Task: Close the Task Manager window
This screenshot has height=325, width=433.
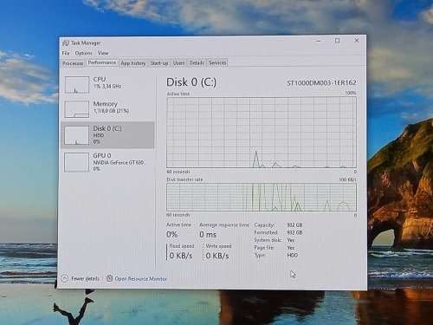Action: pos(357,41)
